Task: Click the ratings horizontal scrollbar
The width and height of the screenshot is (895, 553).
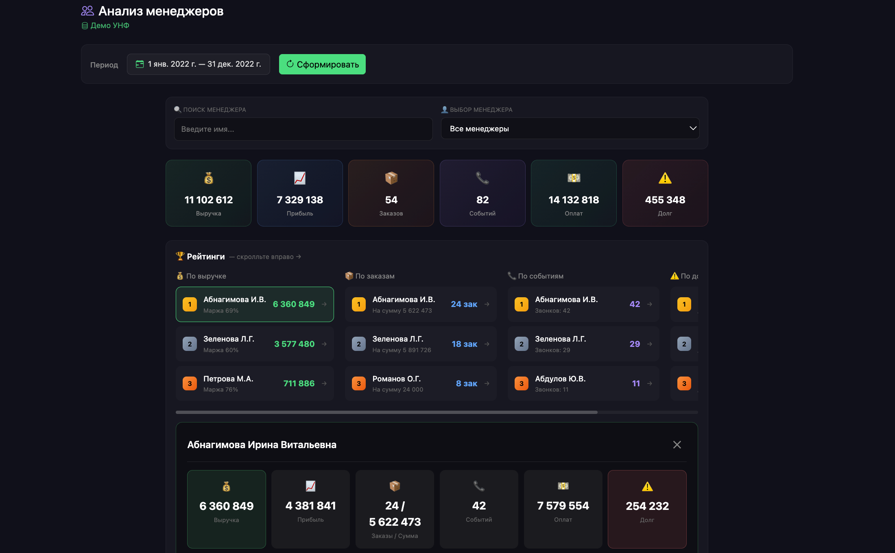Action: point(386,412)
